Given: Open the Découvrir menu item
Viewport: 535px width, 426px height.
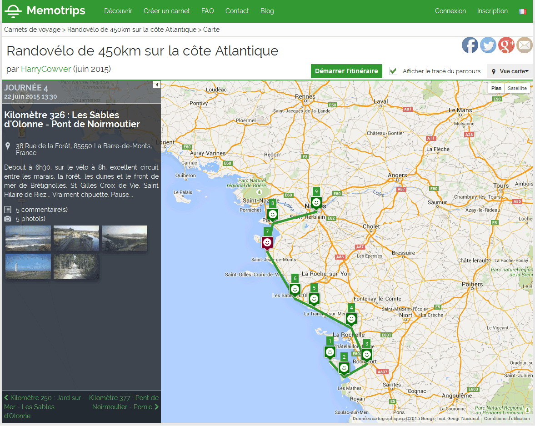Looking at the screenshot, I should (x=118, y=11).
